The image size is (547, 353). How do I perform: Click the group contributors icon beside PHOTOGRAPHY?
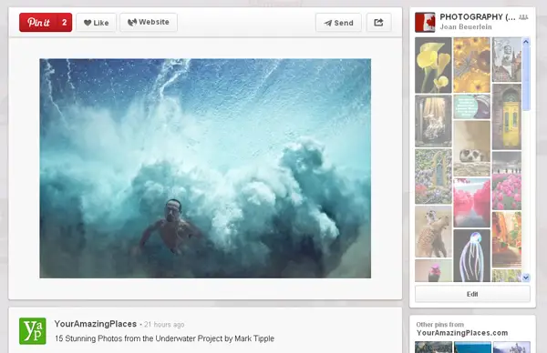[523, 17]
